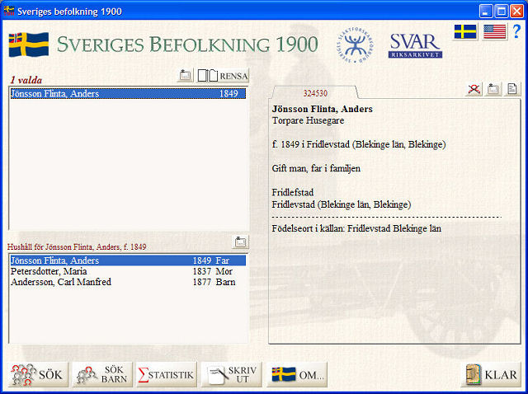Click Födelseort i källan line
This screenshot has height=394, width=528.
pos(356,228)
